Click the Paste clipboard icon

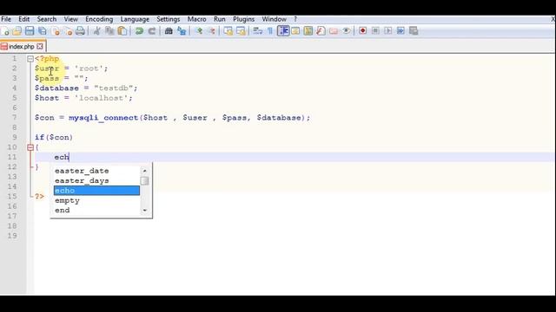pos(122,31)
